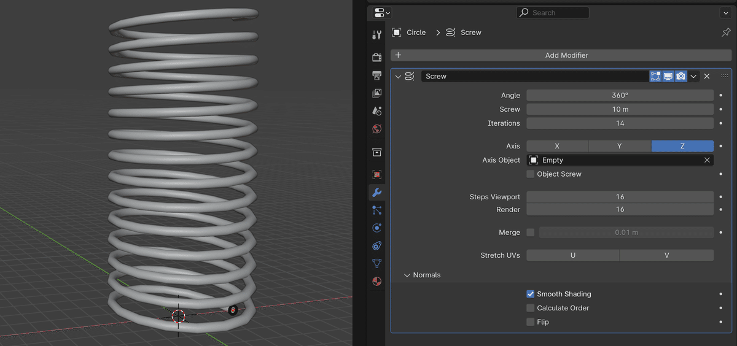Image resolution: width=737 pixels, height=346 pixels.
Task: Click the properties Search field
Action: 552,12
